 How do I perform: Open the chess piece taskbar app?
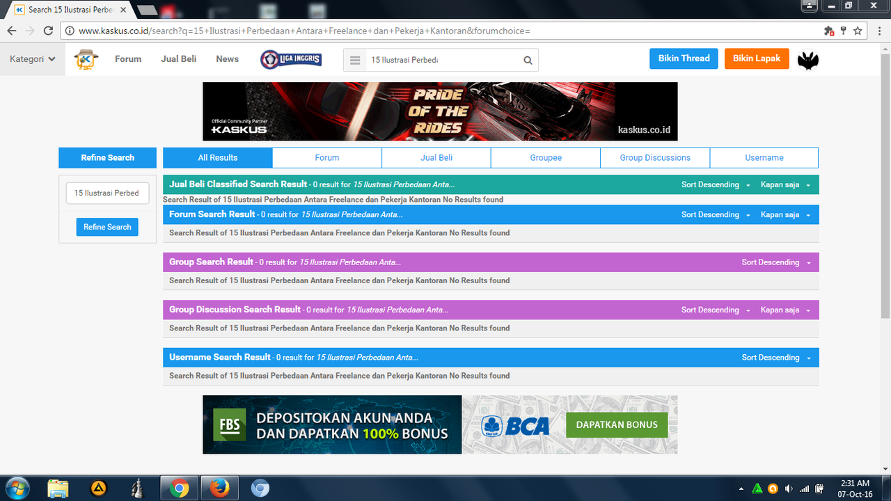tap(138, 488)
